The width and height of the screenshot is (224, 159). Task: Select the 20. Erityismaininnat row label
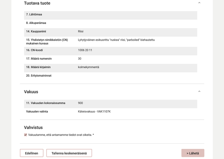pyautogui.click(x=39, y=76)
